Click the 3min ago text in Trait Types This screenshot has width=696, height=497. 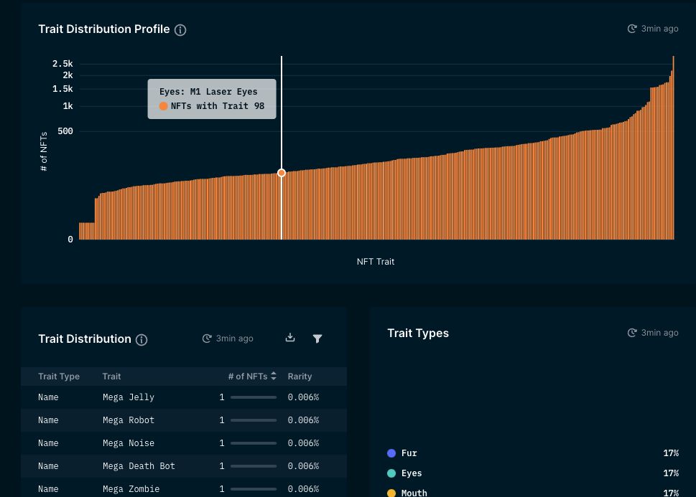[659, 333]
